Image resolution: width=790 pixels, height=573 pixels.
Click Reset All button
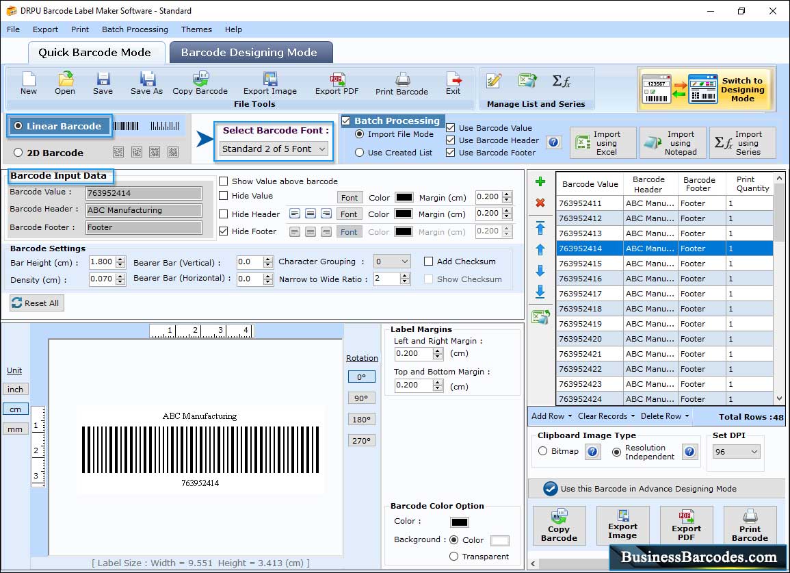pyautogui.click(x=36, y=303)
